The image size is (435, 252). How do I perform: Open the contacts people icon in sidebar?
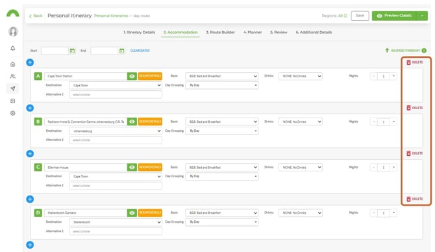click(13, 77)
